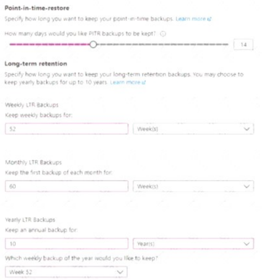Open the monthly backups unit dropdown
Image resolution: width=262 pixels, height=280 pixels.
coord(193,186)
